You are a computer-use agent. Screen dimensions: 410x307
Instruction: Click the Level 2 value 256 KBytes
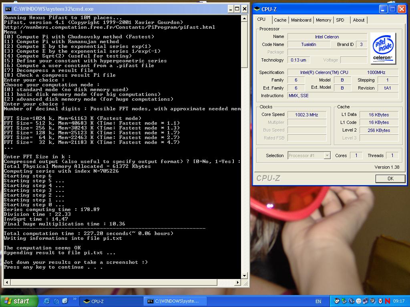379,130
